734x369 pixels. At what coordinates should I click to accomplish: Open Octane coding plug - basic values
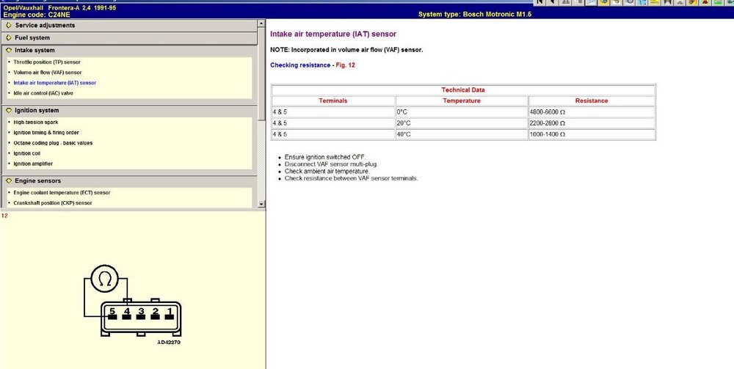click(x=53, y=143)
